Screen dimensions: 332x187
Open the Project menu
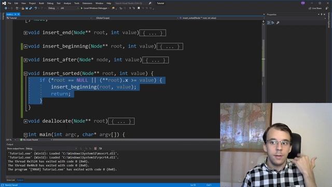click(32, 4)
